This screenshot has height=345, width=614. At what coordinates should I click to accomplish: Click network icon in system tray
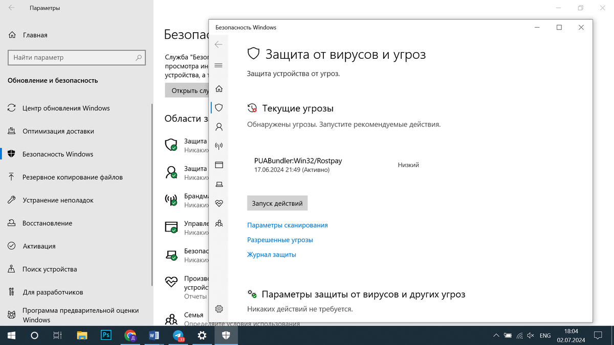(519, 336)
